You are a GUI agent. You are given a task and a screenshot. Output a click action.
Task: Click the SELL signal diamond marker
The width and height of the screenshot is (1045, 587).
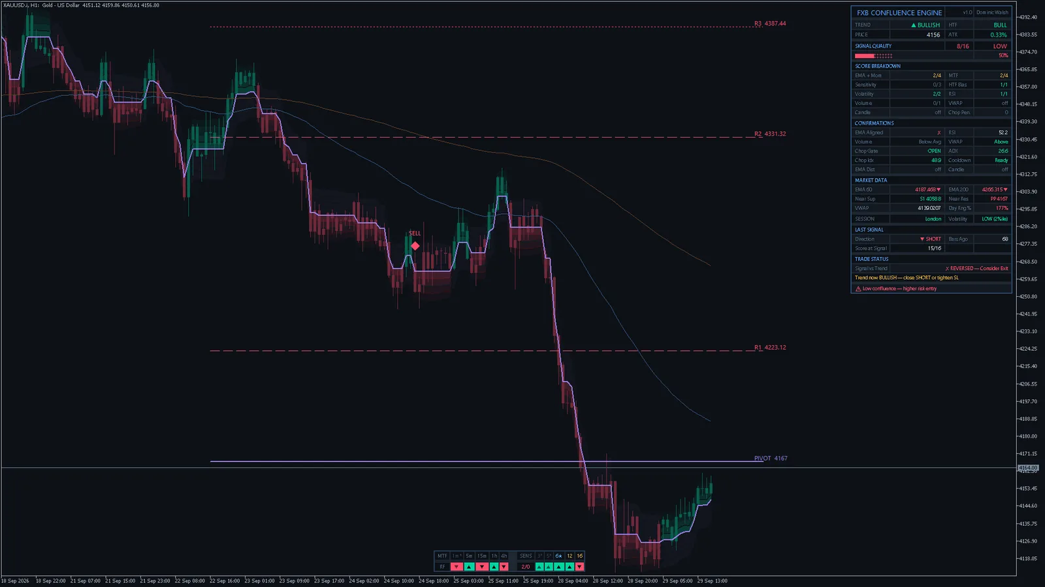point(415,246)
